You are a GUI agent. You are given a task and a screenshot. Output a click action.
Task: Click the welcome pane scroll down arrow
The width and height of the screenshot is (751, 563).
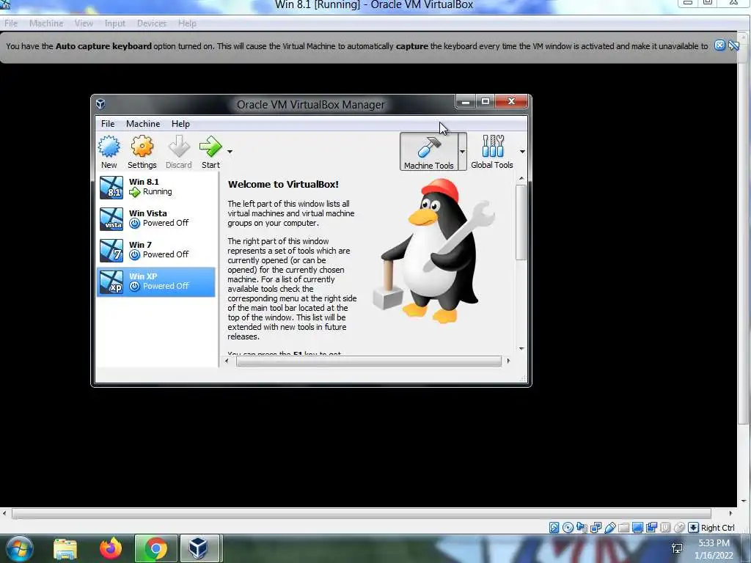click(521, 348)
